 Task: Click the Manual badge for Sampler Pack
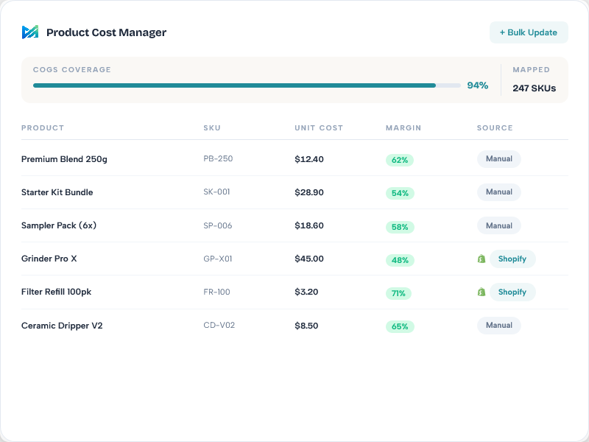coord(498,225)
